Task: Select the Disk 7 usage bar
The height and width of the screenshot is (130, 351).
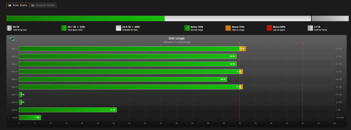Action: pos(20,95)
